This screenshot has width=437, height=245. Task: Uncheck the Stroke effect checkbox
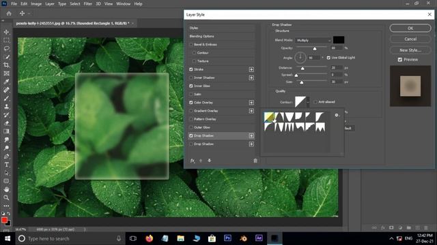pyautogui.click(x=191, y=69)
